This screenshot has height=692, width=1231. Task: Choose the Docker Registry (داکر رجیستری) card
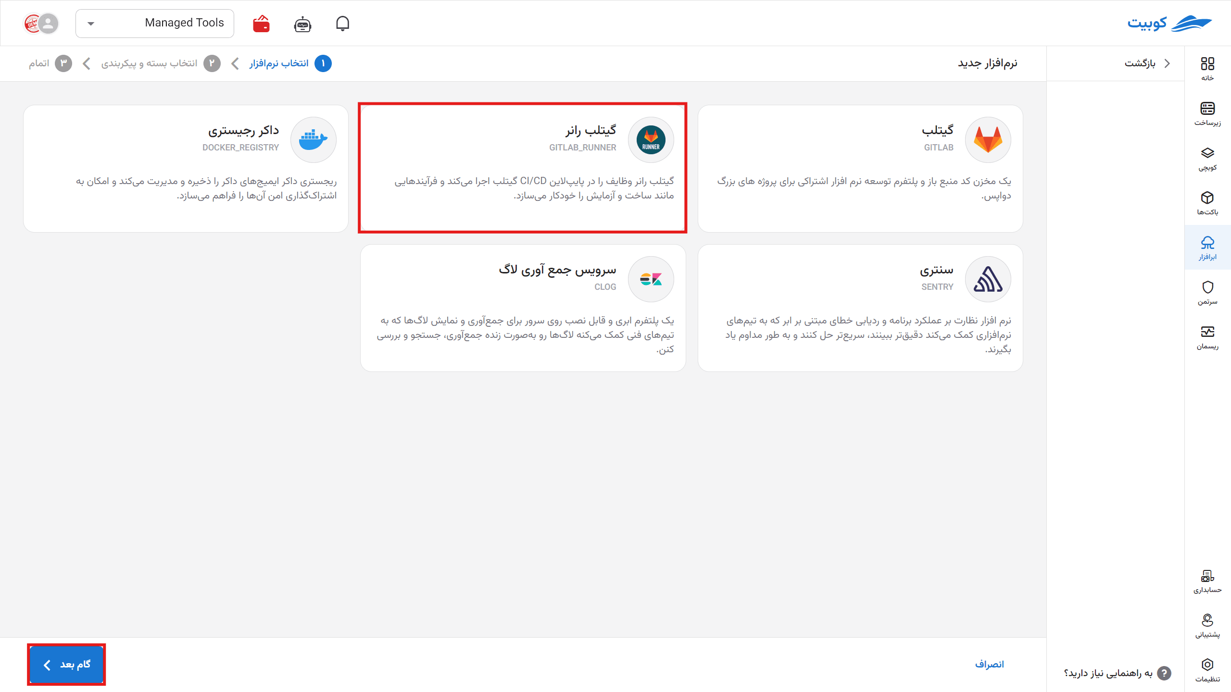tap(186, 169)
